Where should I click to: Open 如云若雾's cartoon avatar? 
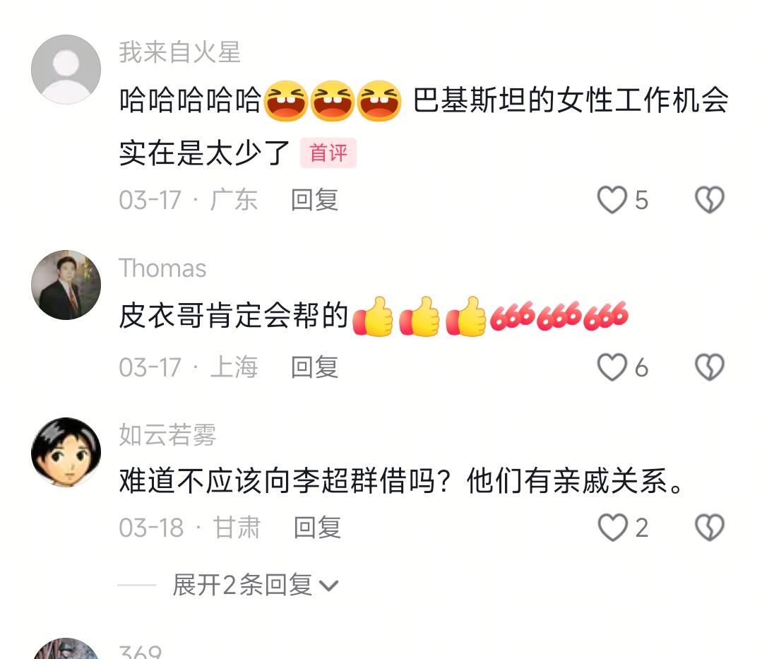(x=66, y=452)
